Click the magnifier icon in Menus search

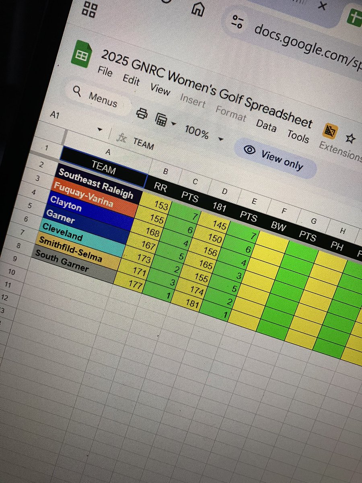point(77,91)
